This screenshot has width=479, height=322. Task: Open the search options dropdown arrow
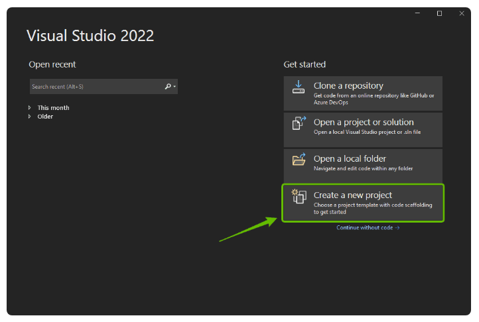(174, 87)
